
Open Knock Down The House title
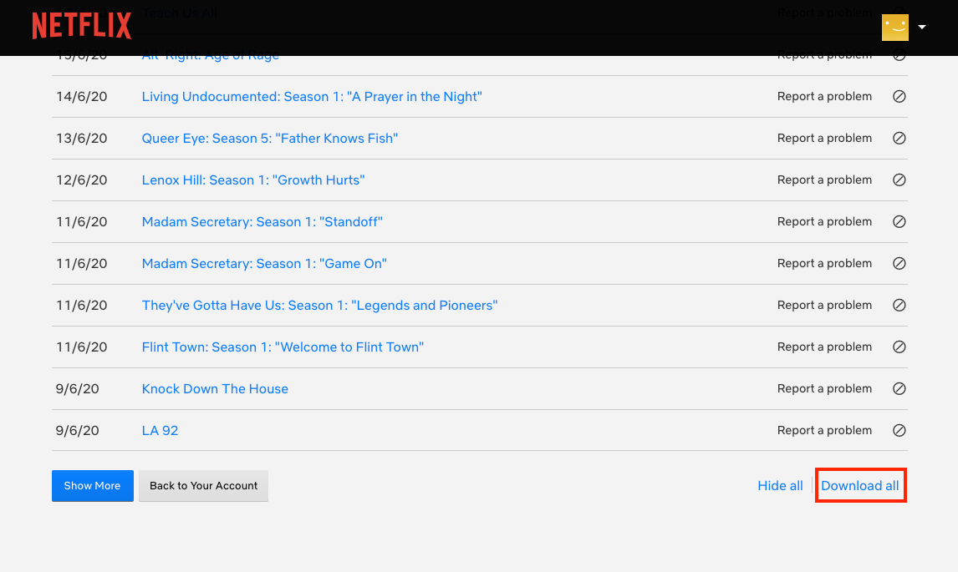tap(215, 389)
